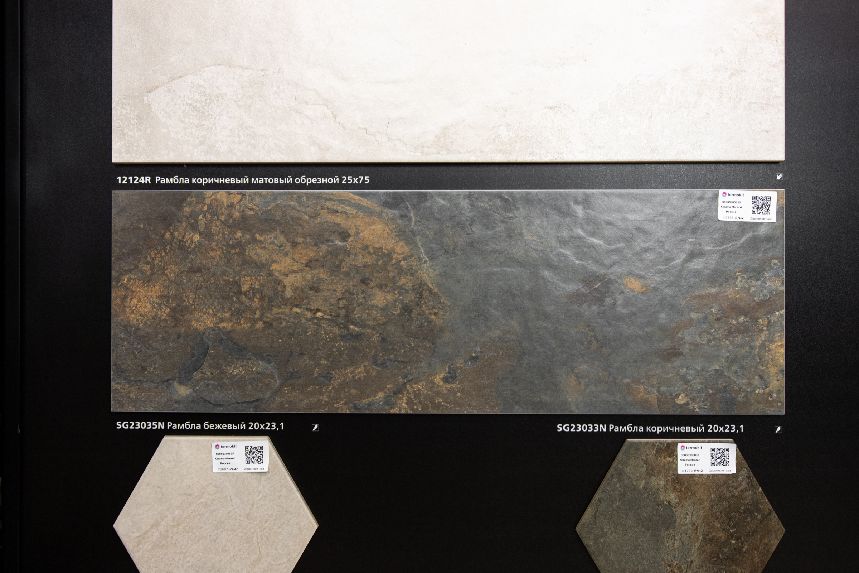Click the price "2158 ₽/м2"
This screenshot has height=573, width=859.
click(733, 218)
